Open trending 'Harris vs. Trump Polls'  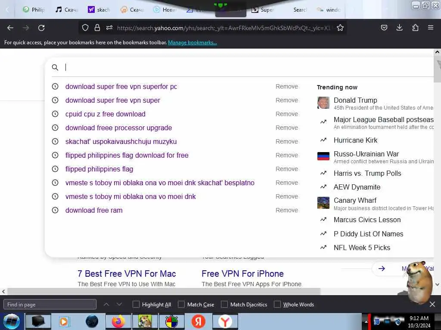tap(367, 173)
